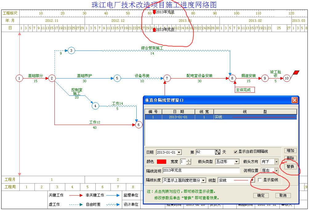Click the 虚工作 dashed arrow legend
Image resolution: width=309 pixels, height=210 pixels.
click(76, 205)
